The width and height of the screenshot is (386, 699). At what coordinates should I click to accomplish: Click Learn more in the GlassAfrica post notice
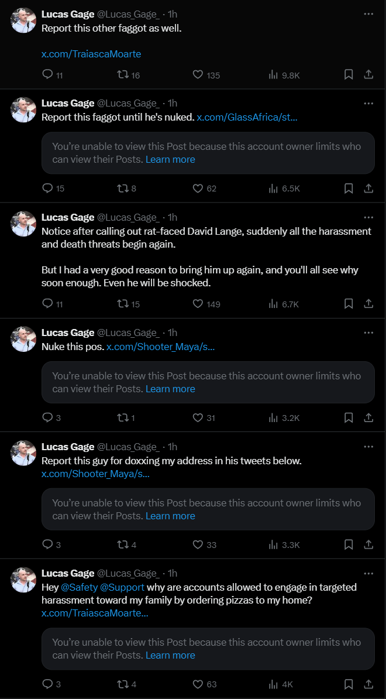pyautogui.click(x=170, y=159)
